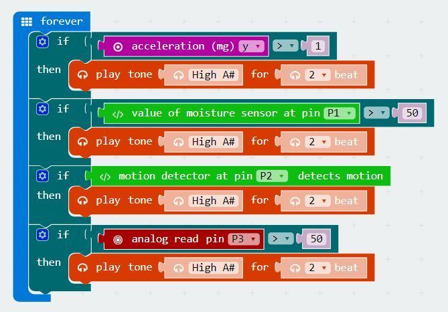
Task: Open the fourth beat duration 2 dropdown
Action: pos(317,268)
